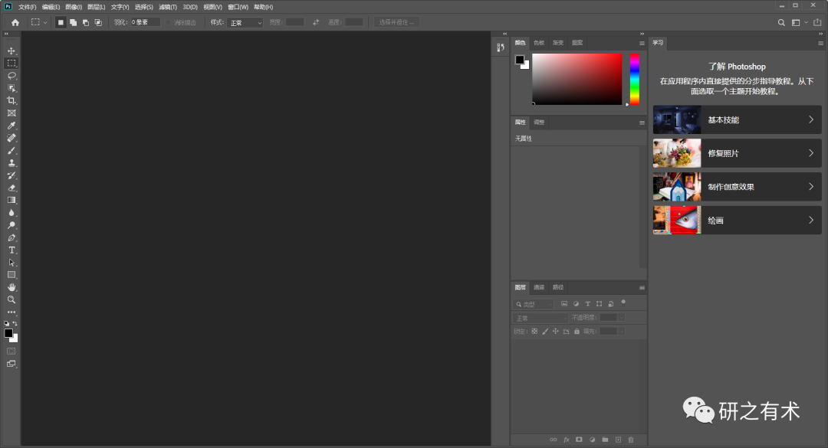This screenshot has height=448, width=828.
Task: Click the delete layer trash icon
Action: pyautogui.click(x=630, y=440)
